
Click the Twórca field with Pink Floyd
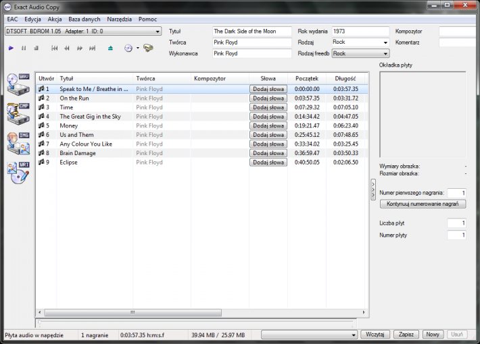pos(252,42)
